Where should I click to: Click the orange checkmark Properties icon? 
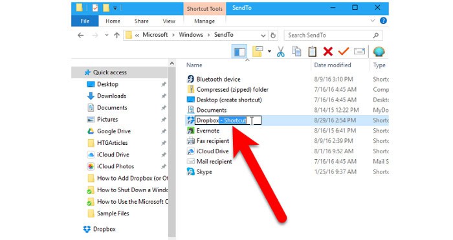(344, 51)
